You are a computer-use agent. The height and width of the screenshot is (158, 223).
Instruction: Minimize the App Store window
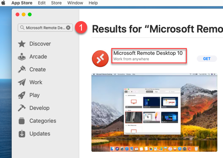pyautogui.click(x=24, y=14)
